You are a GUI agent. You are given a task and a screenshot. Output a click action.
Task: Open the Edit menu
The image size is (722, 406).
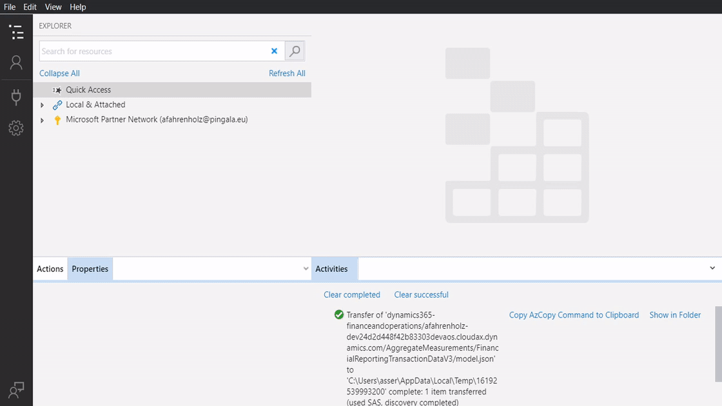(30, 7)
